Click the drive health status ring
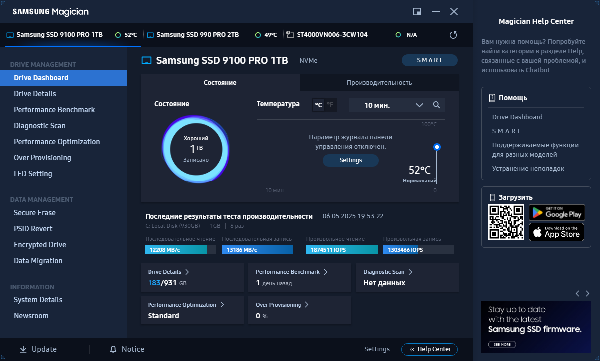This screenshot has width=600, height=361. coord(196,149)
